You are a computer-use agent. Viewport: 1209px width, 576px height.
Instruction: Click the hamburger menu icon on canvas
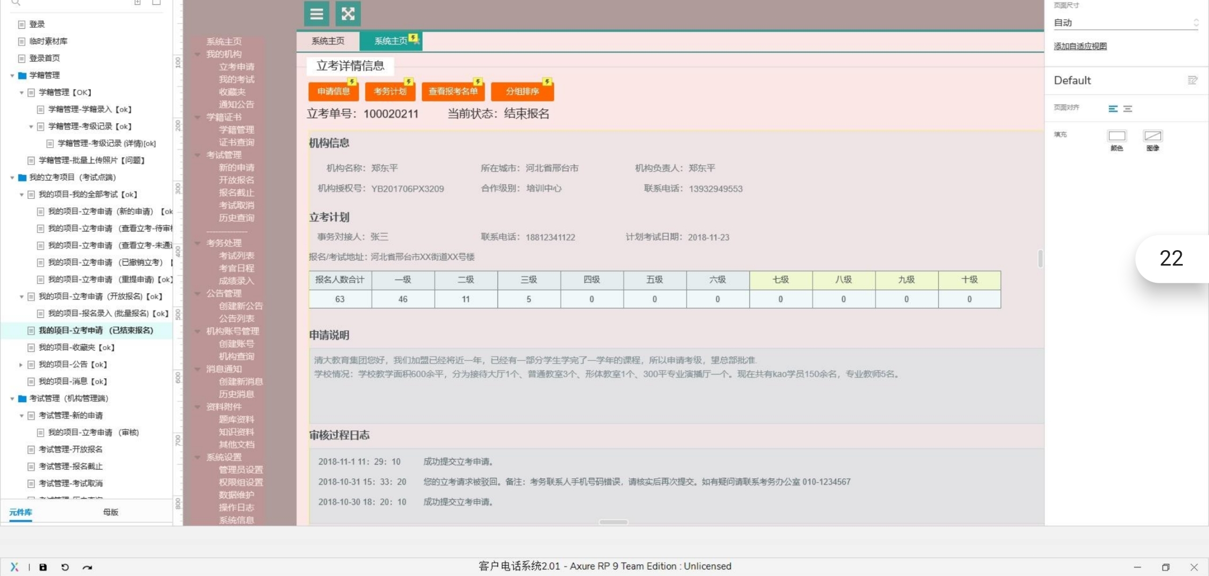click(317, 14)
